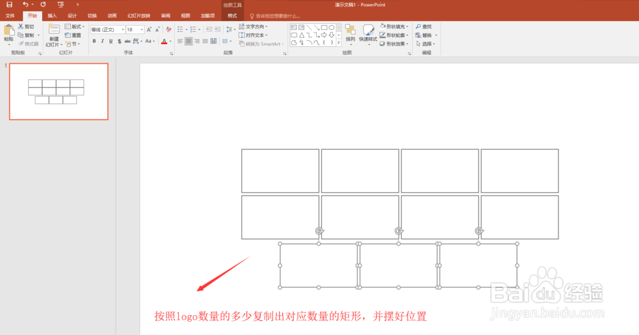The image size is (639, 335).
Task: Select the text box shape in gallery
Action: (294, 27)
